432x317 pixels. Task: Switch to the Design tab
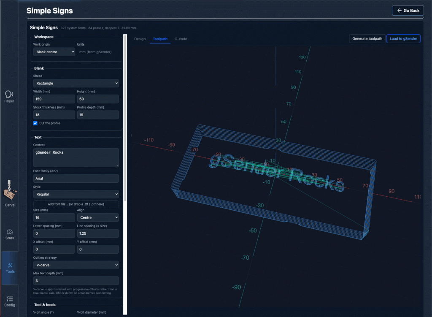tap(140, 39)
